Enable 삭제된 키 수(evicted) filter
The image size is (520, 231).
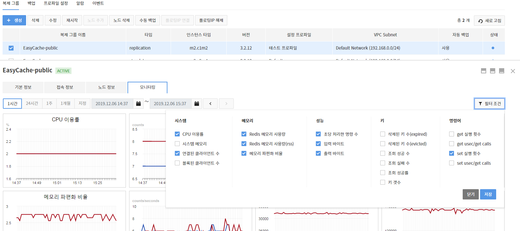tap(383, 144)
